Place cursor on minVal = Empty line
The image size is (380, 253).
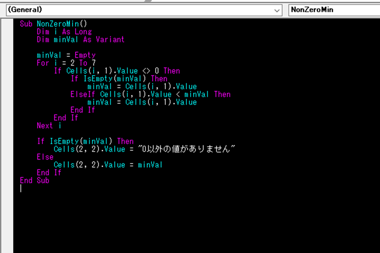pyautogui.click(x=66, y=55)
